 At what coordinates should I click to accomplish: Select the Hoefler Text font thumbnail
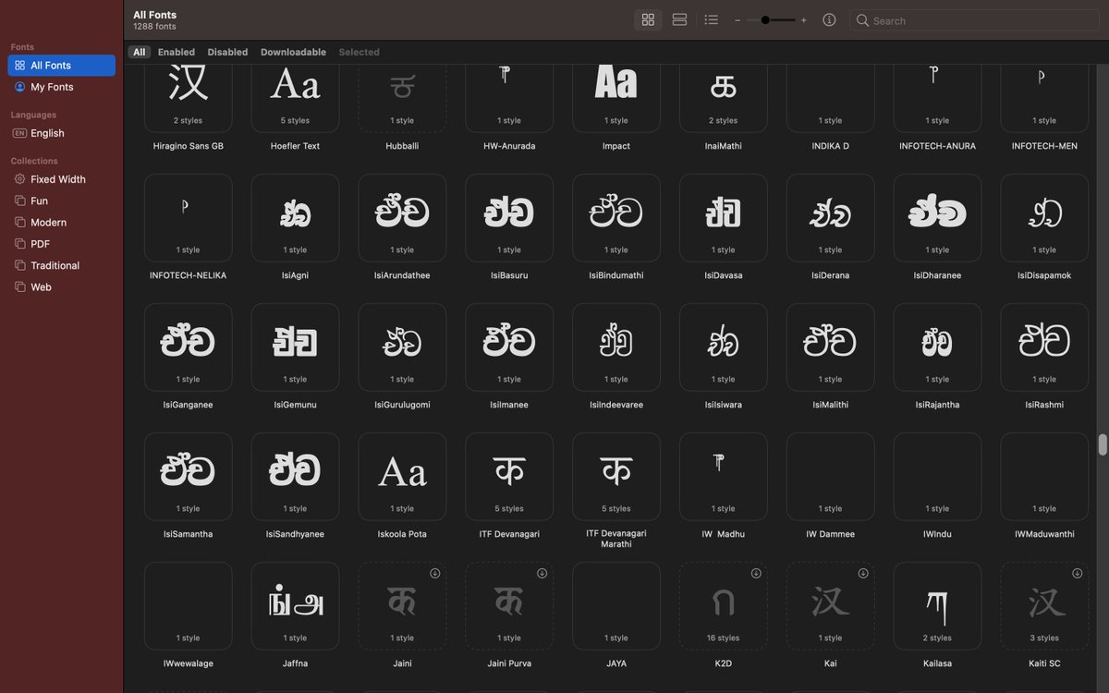click(295, 97)
